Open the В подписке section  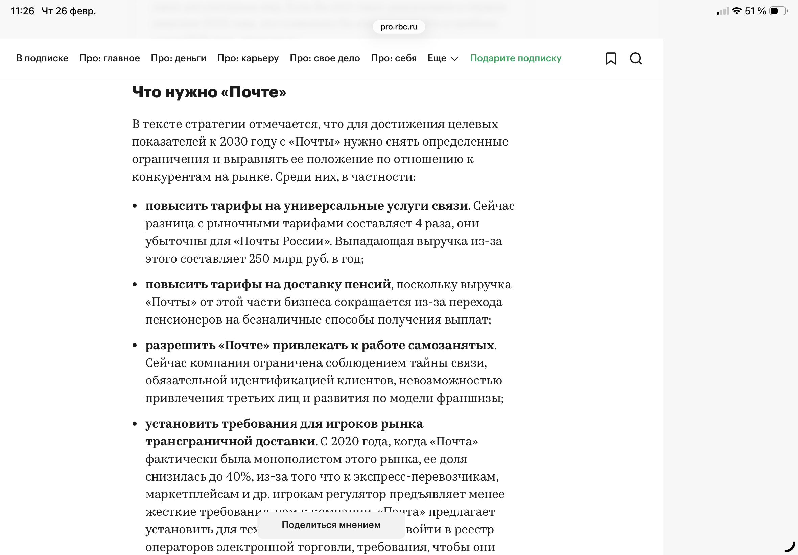(42, 58)
